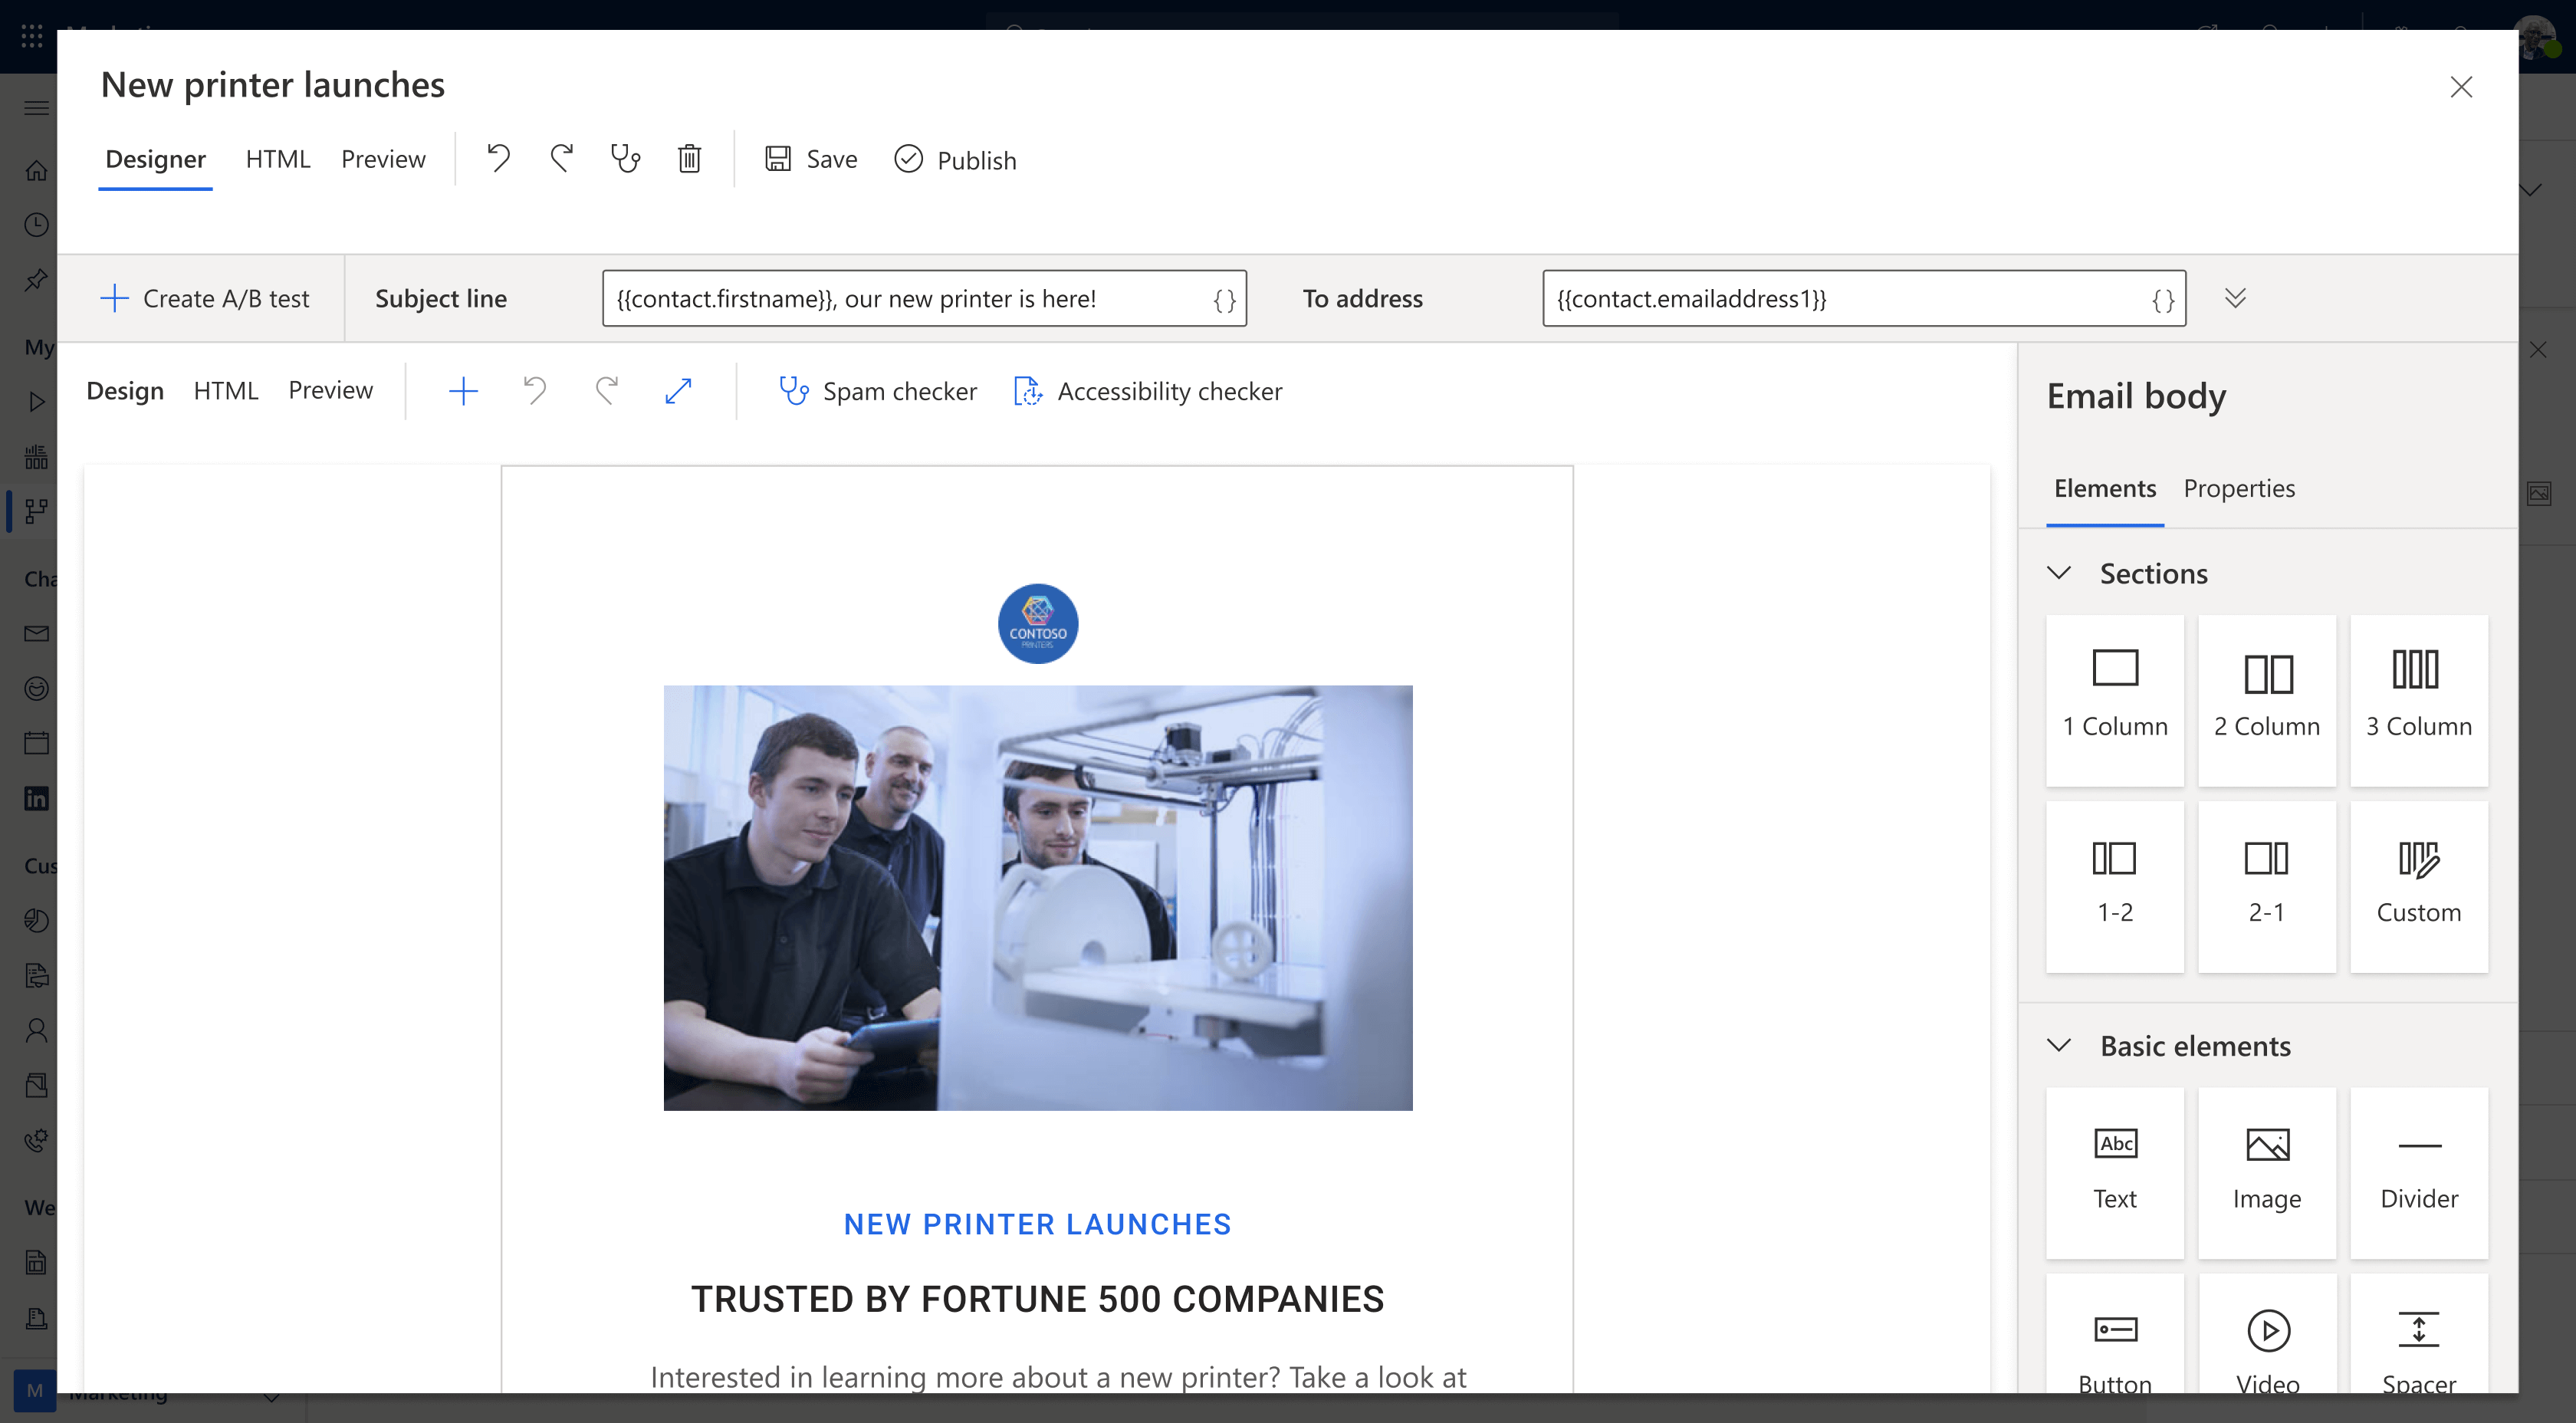This screenshot has width=2576, height=1423.
Task: Click the Accessibility checker icon
Action: pos(1029,389)
